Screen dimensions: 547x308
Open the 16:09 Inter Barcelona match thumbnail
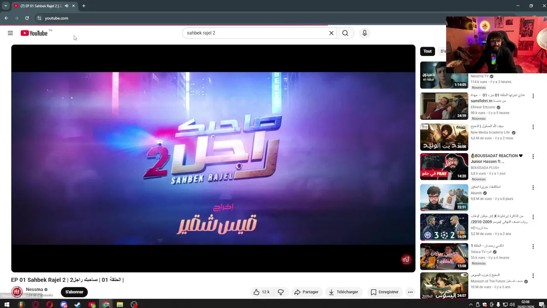(444, 227)
